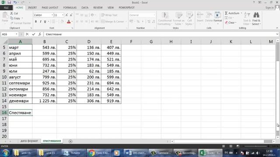
Task: Open Format as Table gallery
Action: point(178,19)
